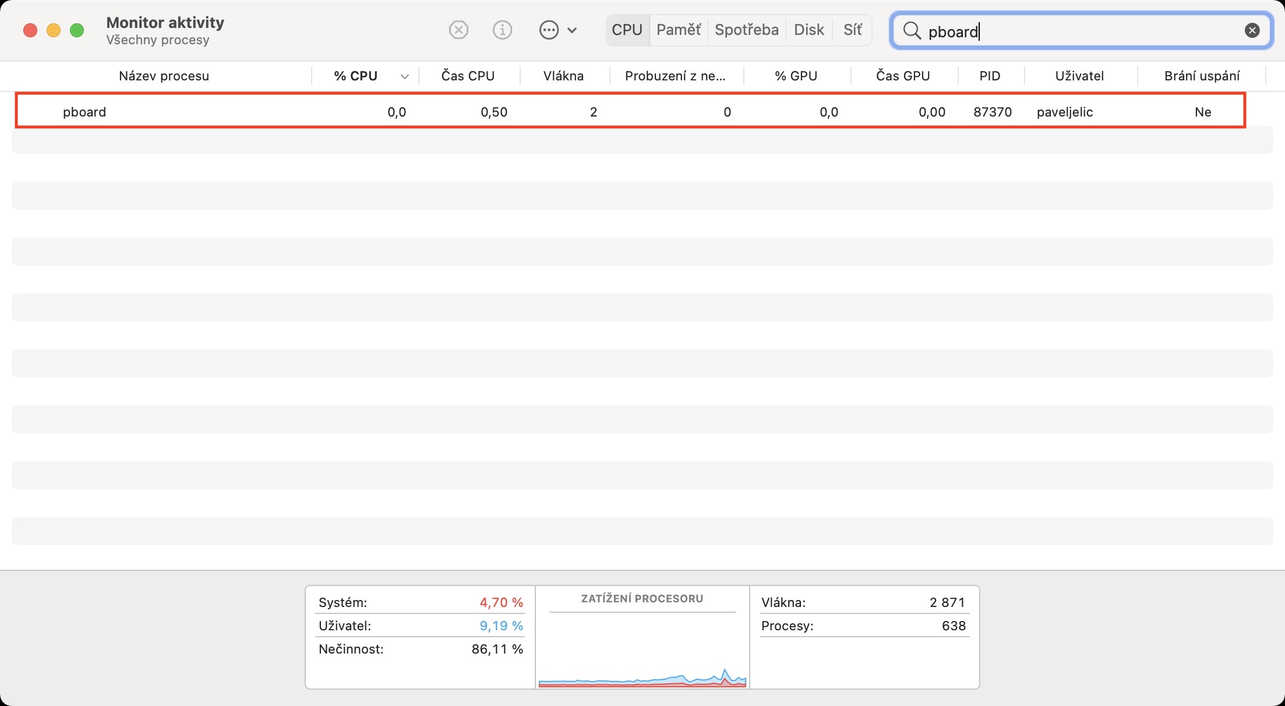The height and width of the screenshot is (706, 1285).
Task: Select the Síť tab
Action: 852,30
